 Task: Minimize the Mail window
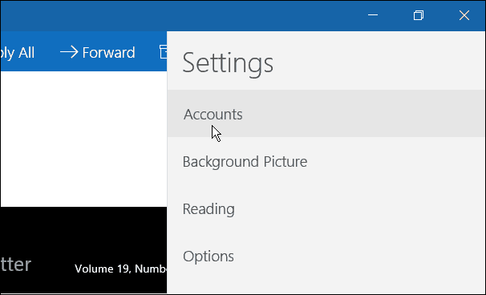tap(373, 15)
